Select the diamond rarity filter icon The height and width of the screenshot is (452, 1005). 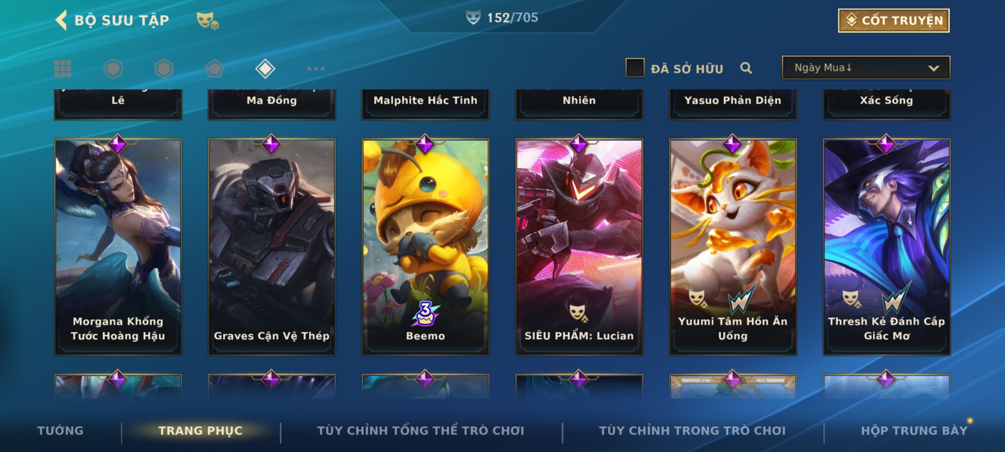[265, 69]
